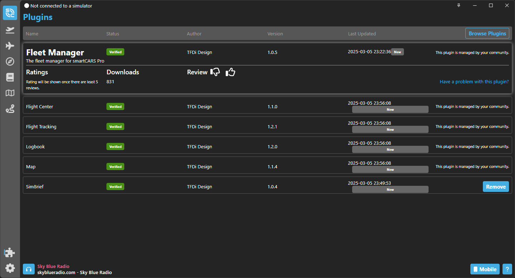Select the airplane sidebar icon
Image resolution: width=515 pixels, height=278 pixels.
[x=10, y=46]
